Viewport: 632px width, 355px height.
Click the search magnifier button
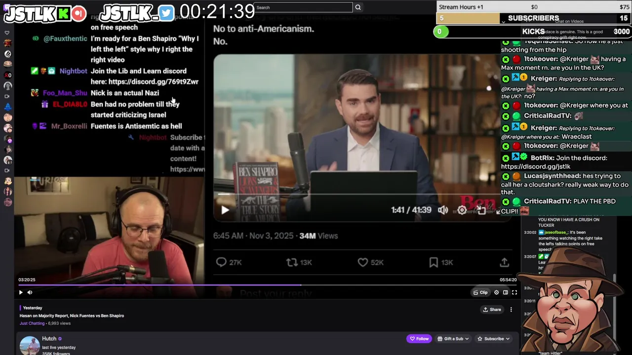point(358,7)
